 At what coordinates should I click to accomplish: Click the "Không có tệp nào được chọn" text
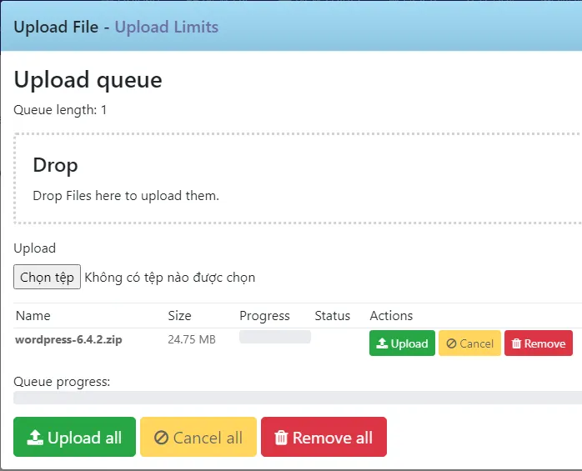click(170, 278)
